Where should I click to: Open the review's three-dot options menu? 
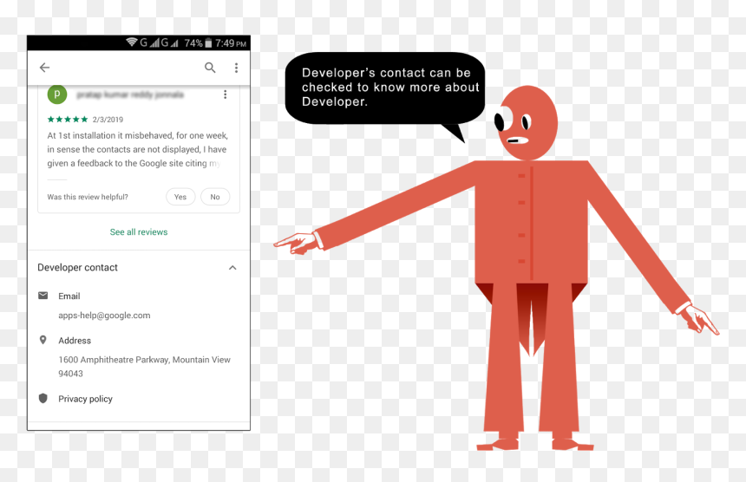click(x=225, y=94)
